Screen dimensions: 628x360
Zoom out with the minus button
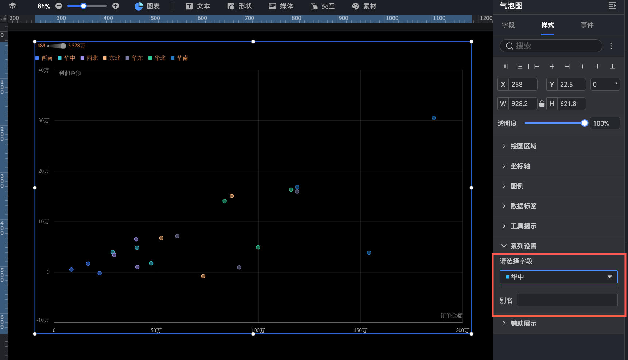coord(59,6)
